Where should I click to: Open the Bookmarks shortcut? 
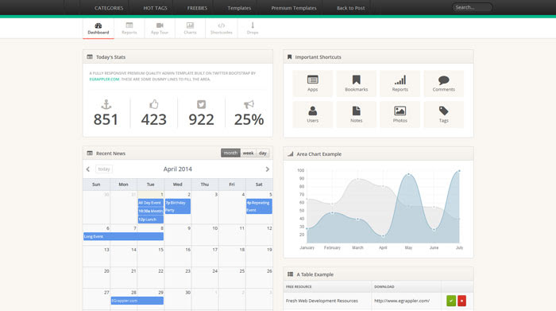click(357, 84)
